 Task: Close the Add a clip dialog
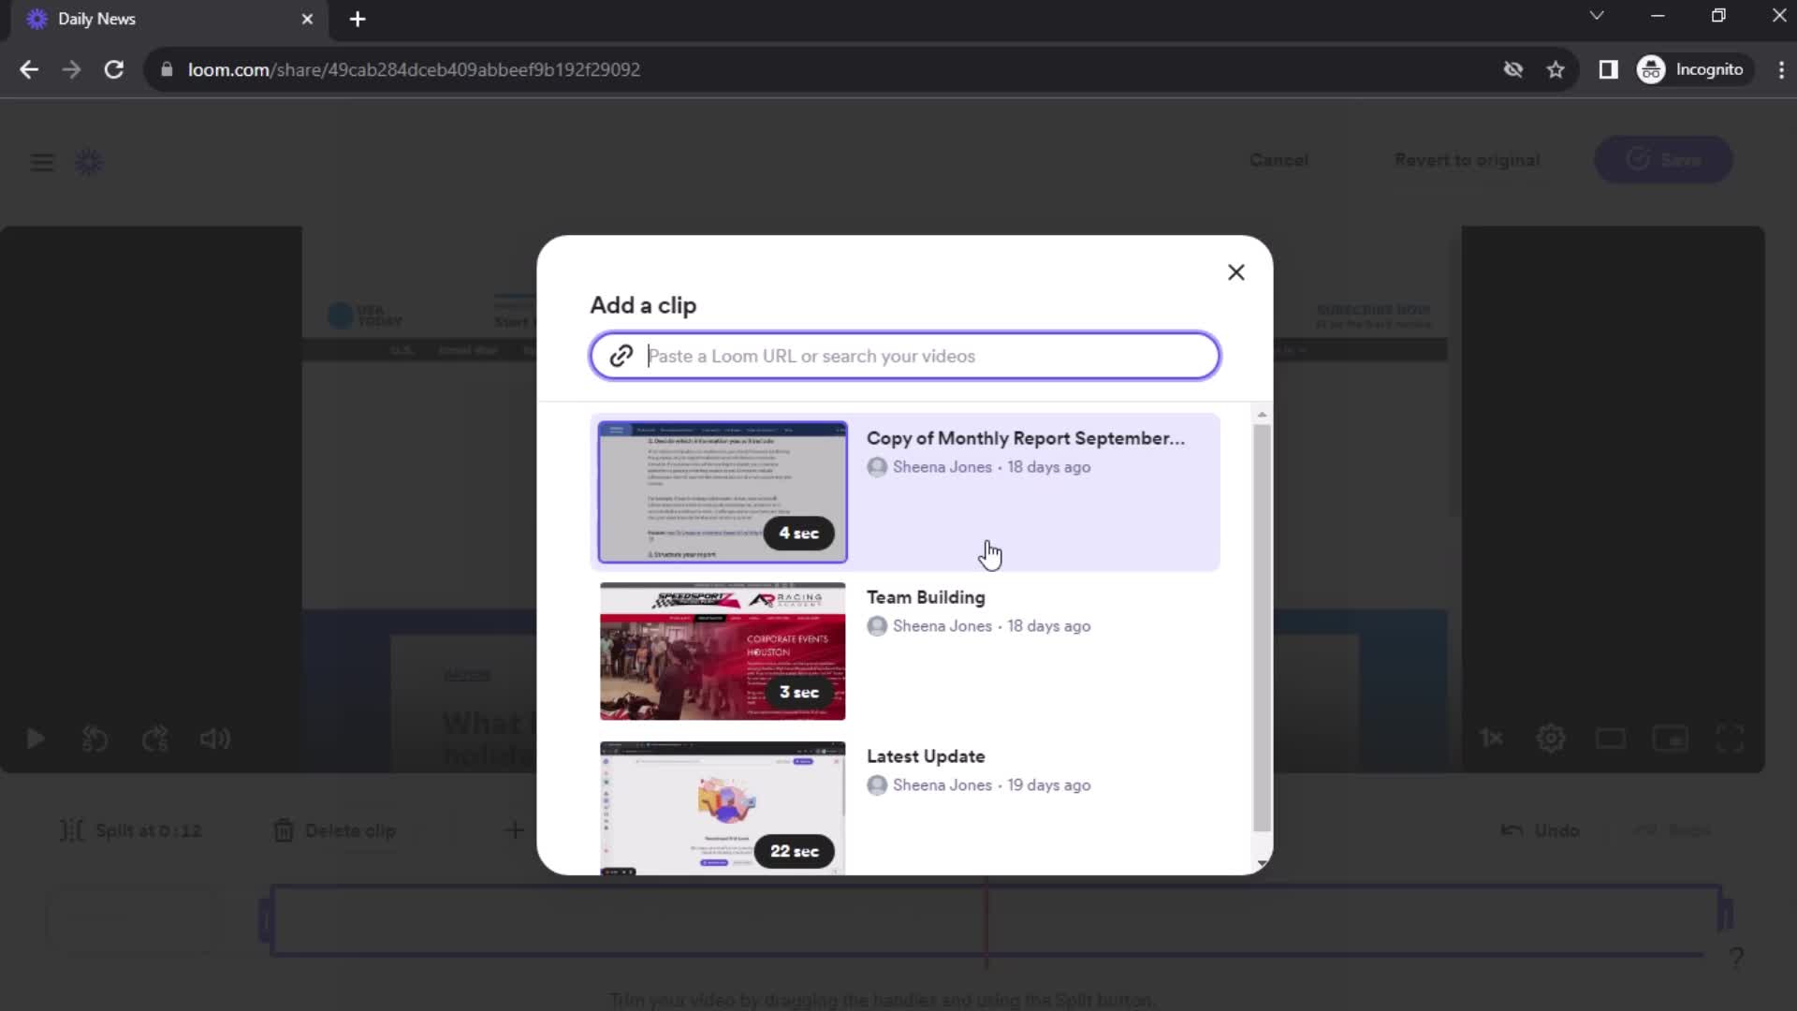[1236, 271]
